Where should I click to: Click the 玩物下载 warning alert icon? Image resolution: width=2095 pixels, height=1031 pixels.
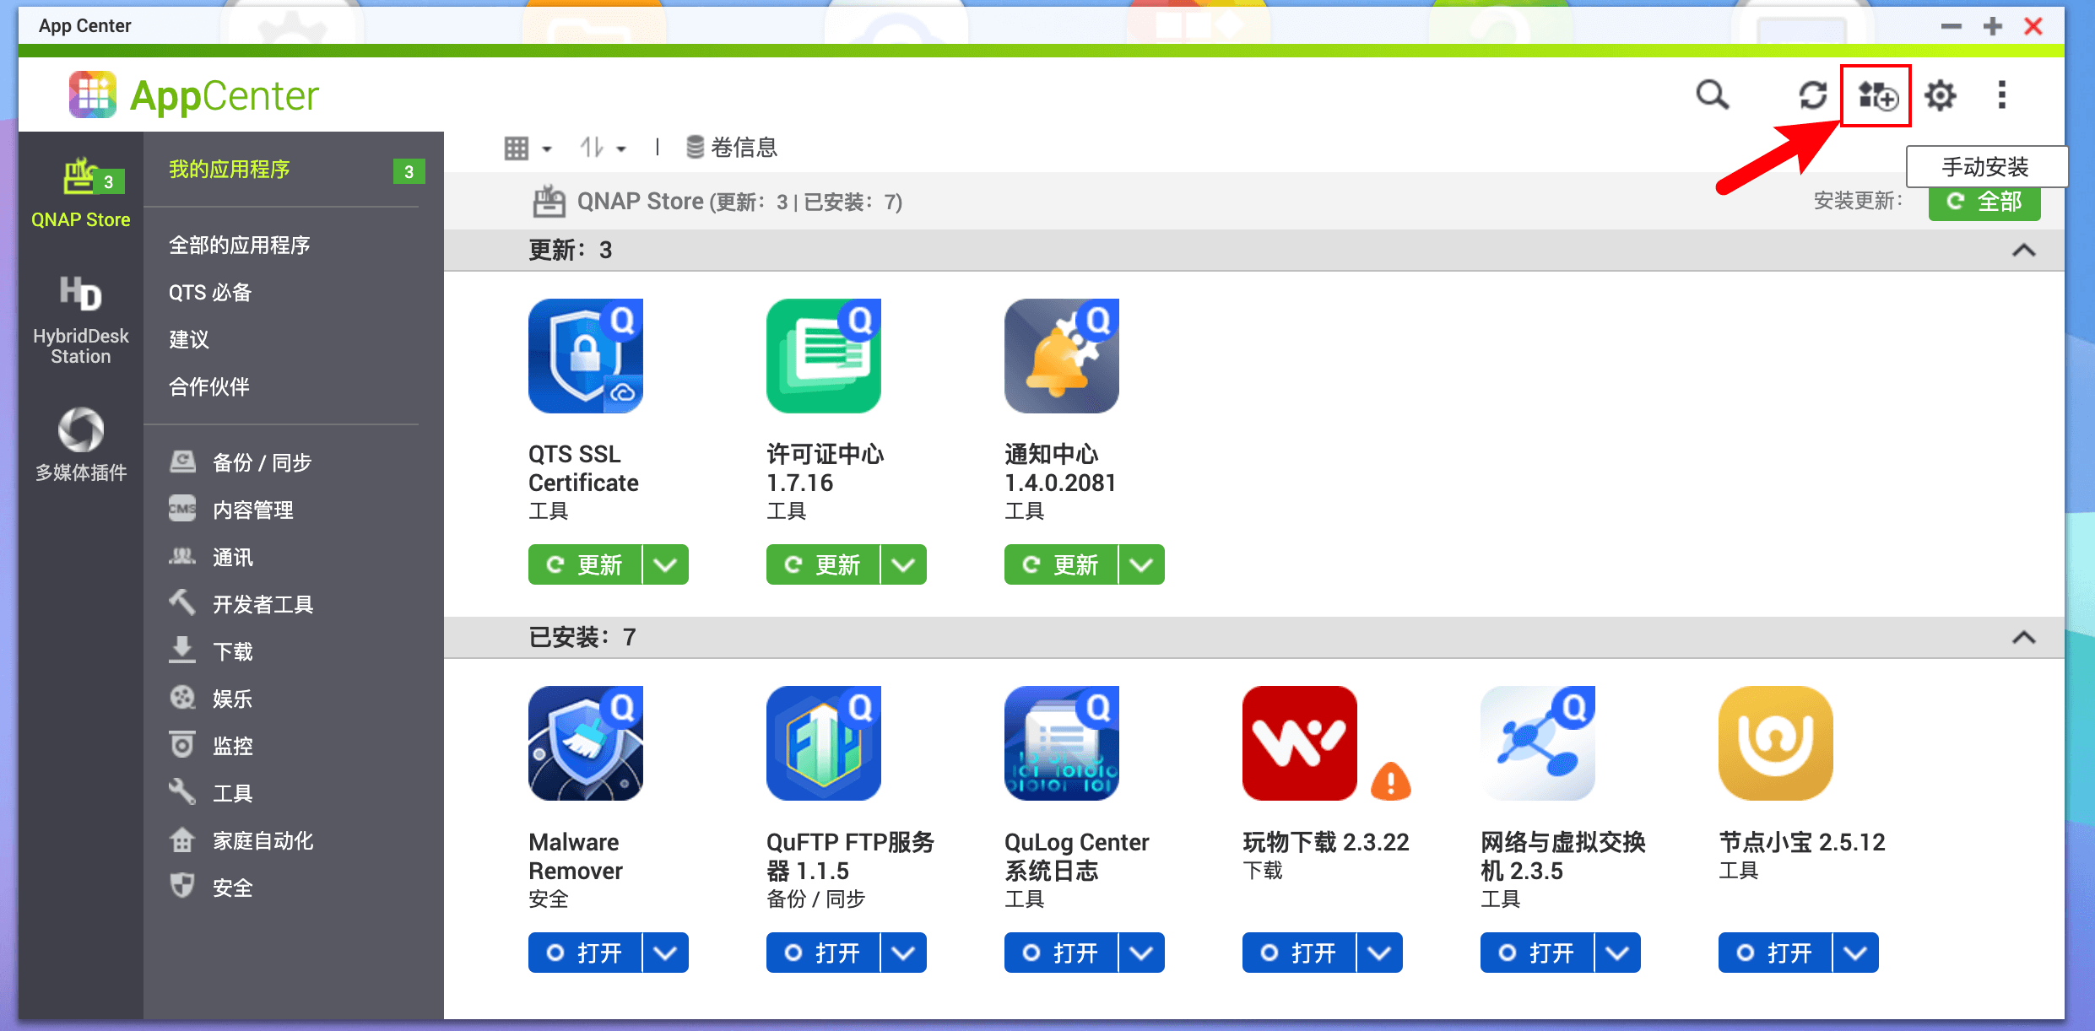(1390, 781)
